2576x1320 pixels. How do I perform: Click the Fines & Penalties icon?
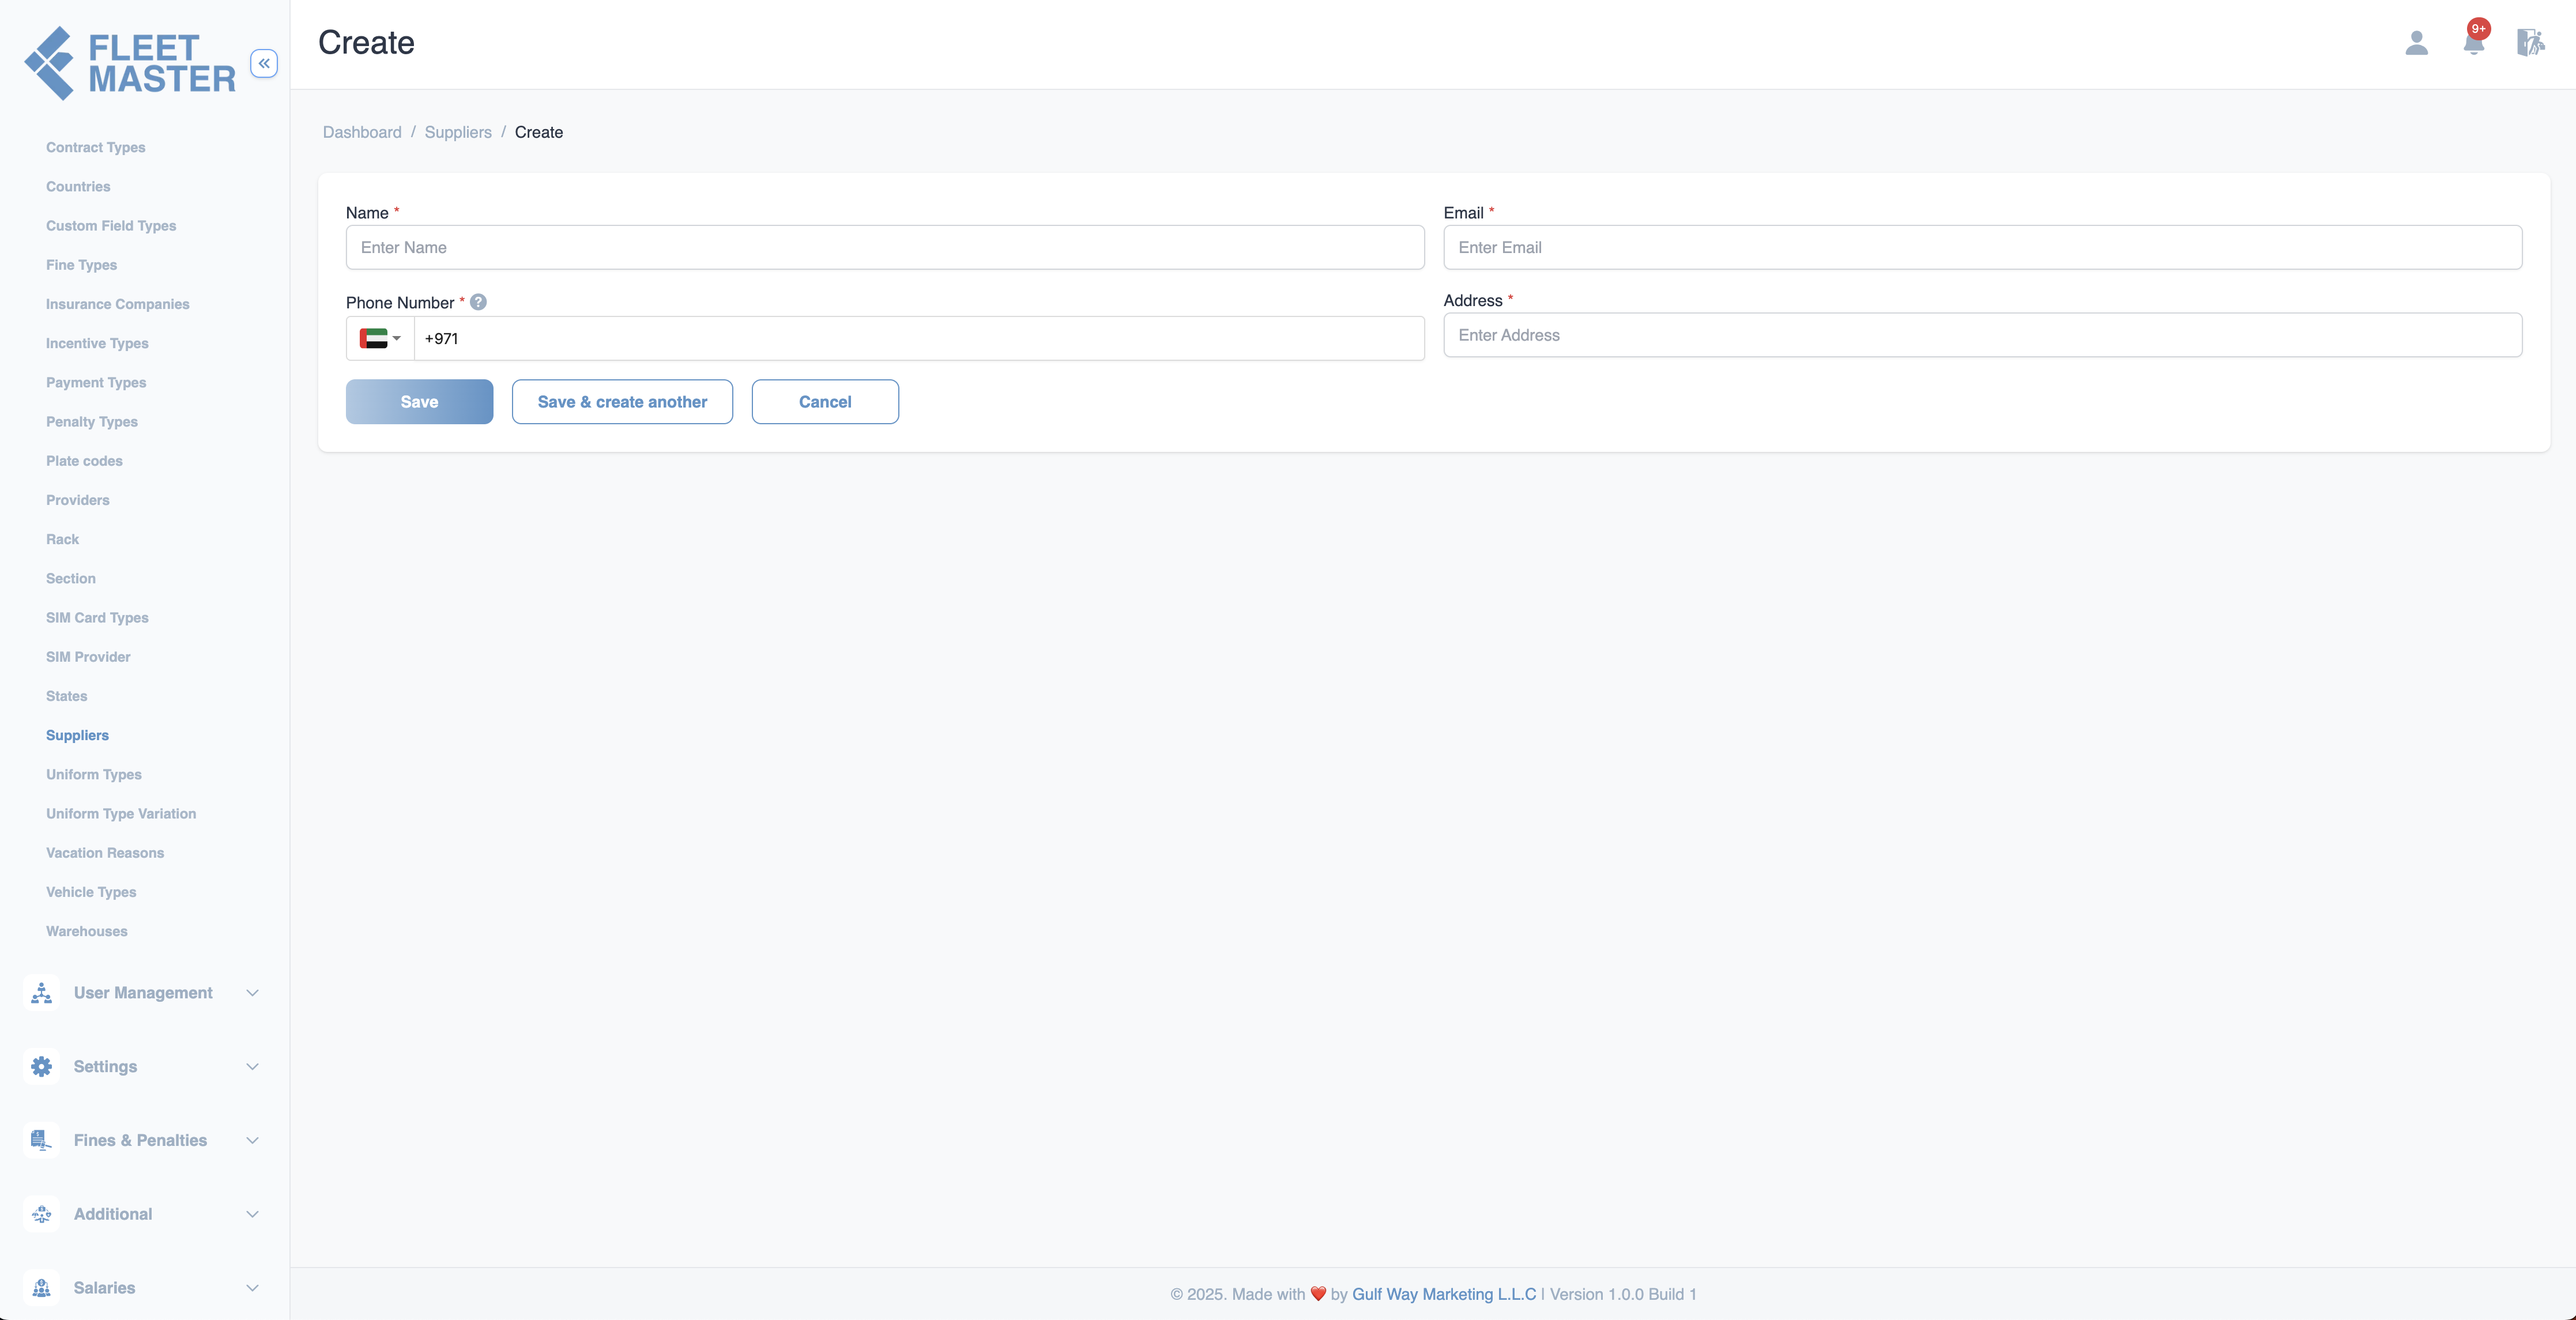[42, 1140]
